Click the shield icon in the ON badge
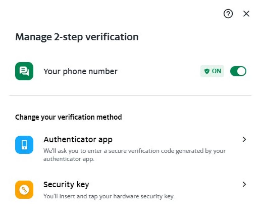Image resolution: width=261 pixels, height=223 pixels. pos(207,71)
